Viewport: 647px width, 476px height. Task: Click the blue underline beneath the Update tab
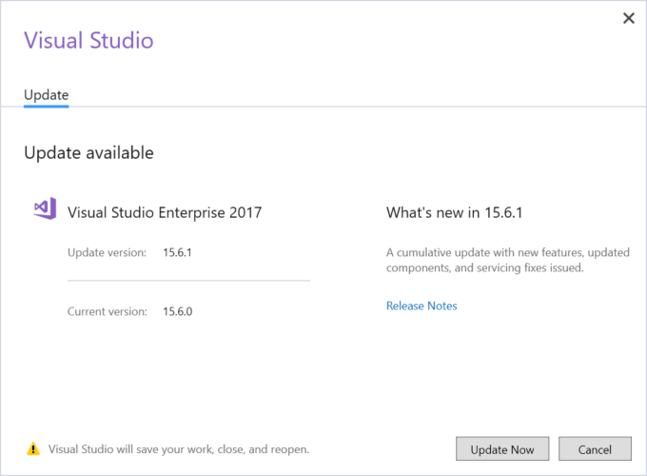click(46, 107)
